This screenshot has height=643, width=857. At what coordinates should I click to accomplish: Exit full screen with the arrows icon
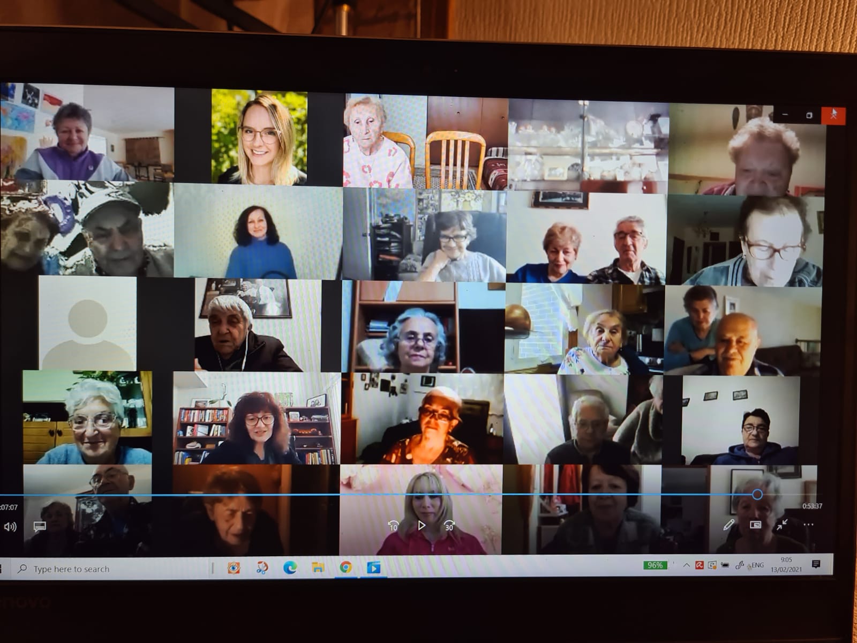(782, 525)
